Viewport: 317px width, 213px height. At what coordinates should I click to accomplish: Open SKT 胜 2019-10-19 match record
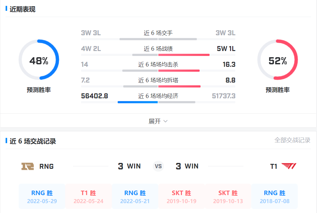182,197
